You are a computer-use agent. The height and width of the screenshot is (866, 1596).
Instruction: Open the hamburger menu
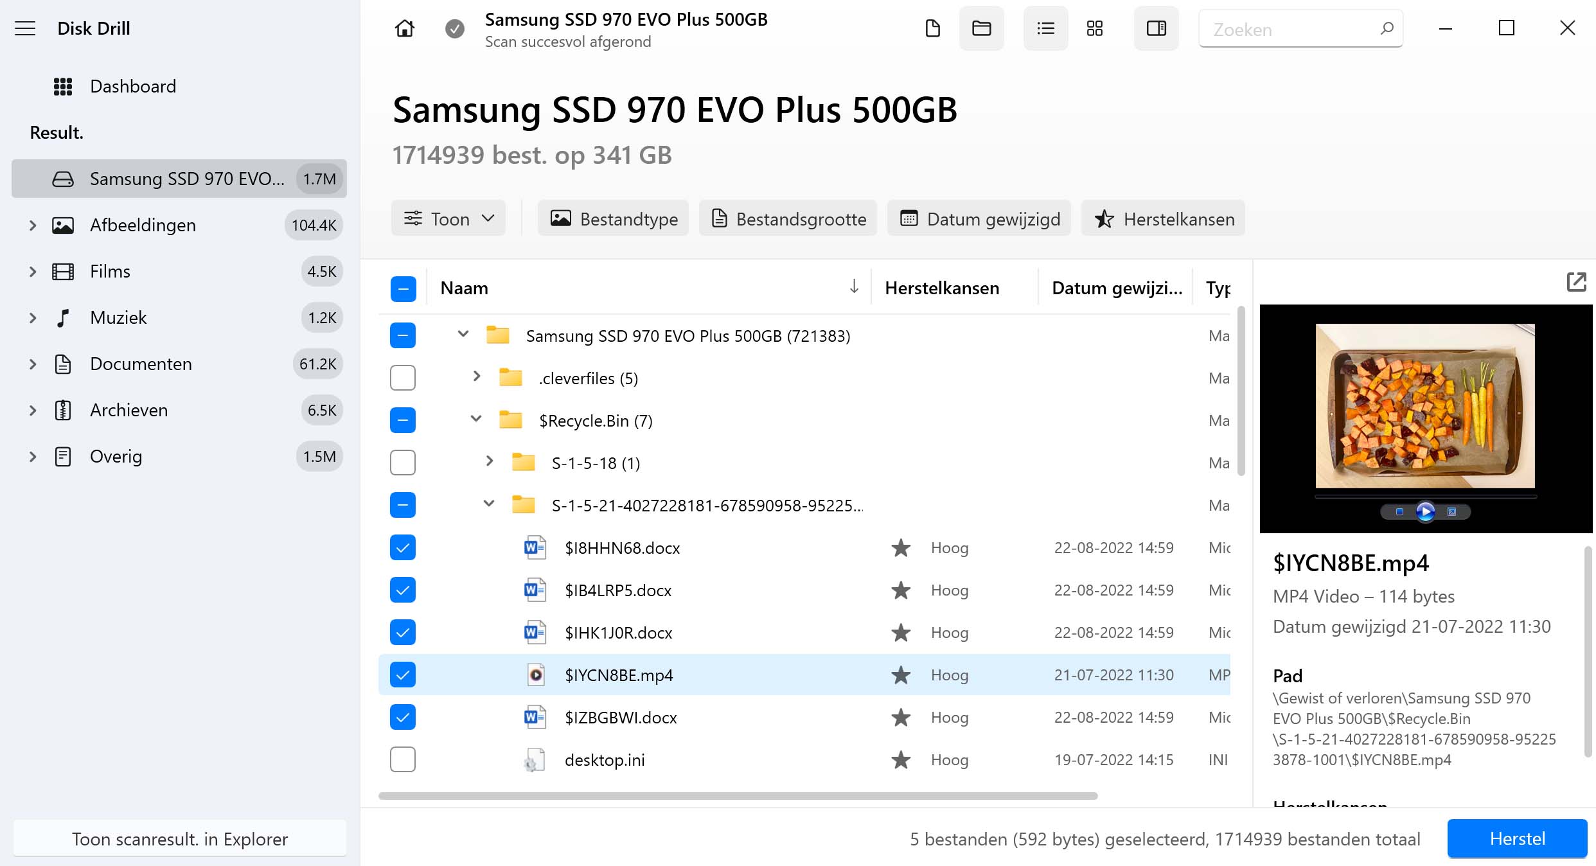pyautogui.click(x=25, y=28)
